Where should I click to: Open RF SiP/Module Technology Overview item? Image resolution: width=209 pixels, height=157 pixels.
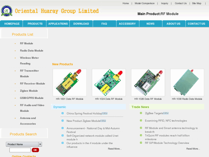click(167, 143)
